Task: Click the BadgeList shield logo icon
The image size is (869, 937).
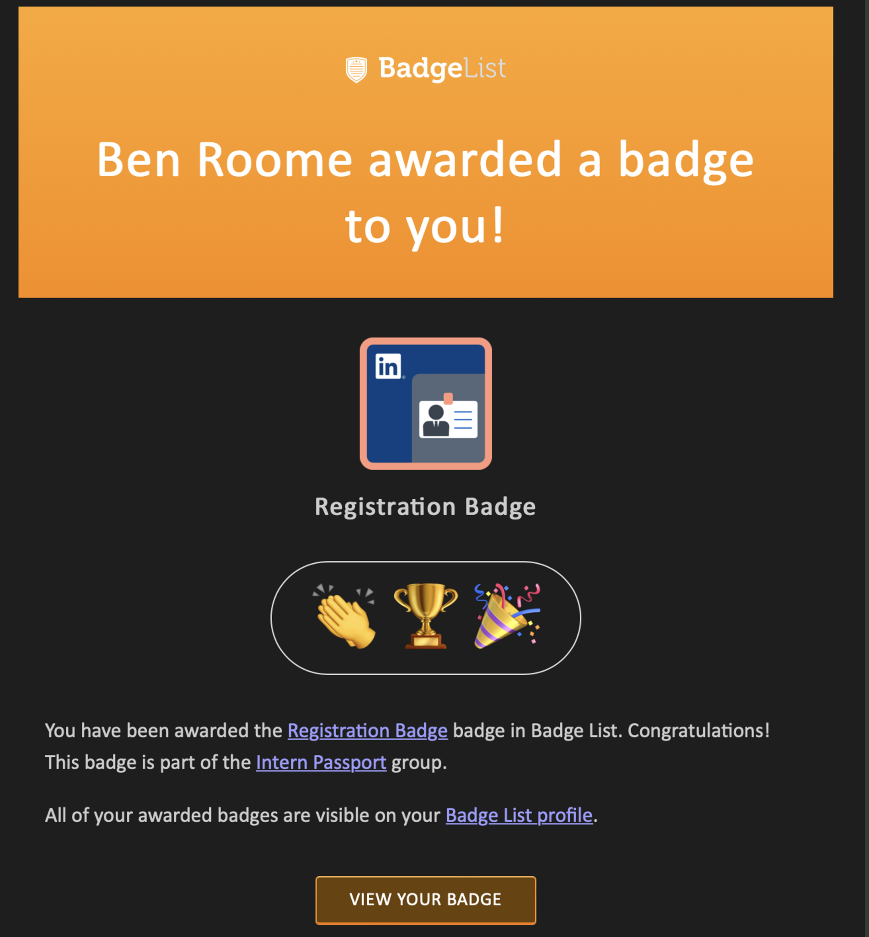Action: point(356,69)
